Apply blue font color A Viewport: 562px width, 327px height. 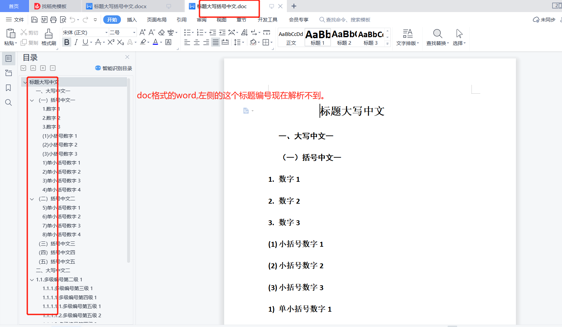(156, 42)
